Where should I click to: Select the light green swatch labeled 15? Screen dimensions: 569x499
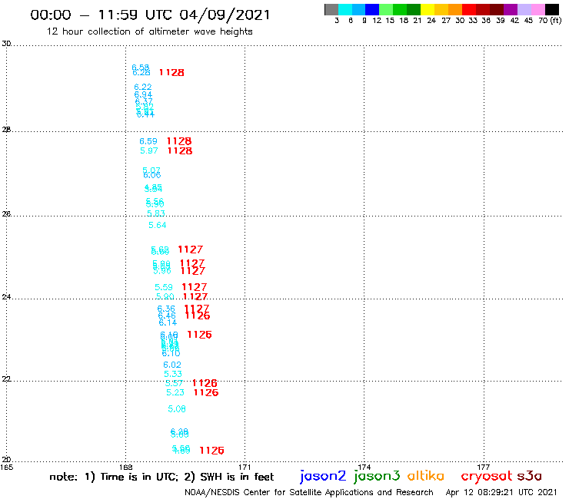(x=387, y=9)
